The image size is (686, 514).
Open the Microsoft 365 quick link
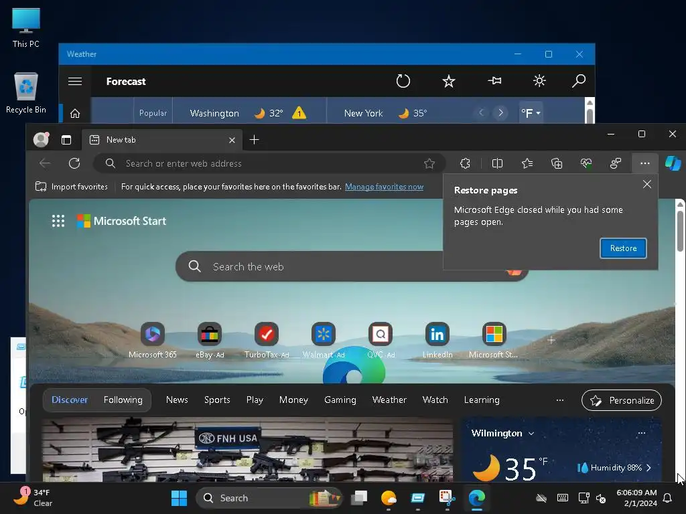[x=153, y=341]
